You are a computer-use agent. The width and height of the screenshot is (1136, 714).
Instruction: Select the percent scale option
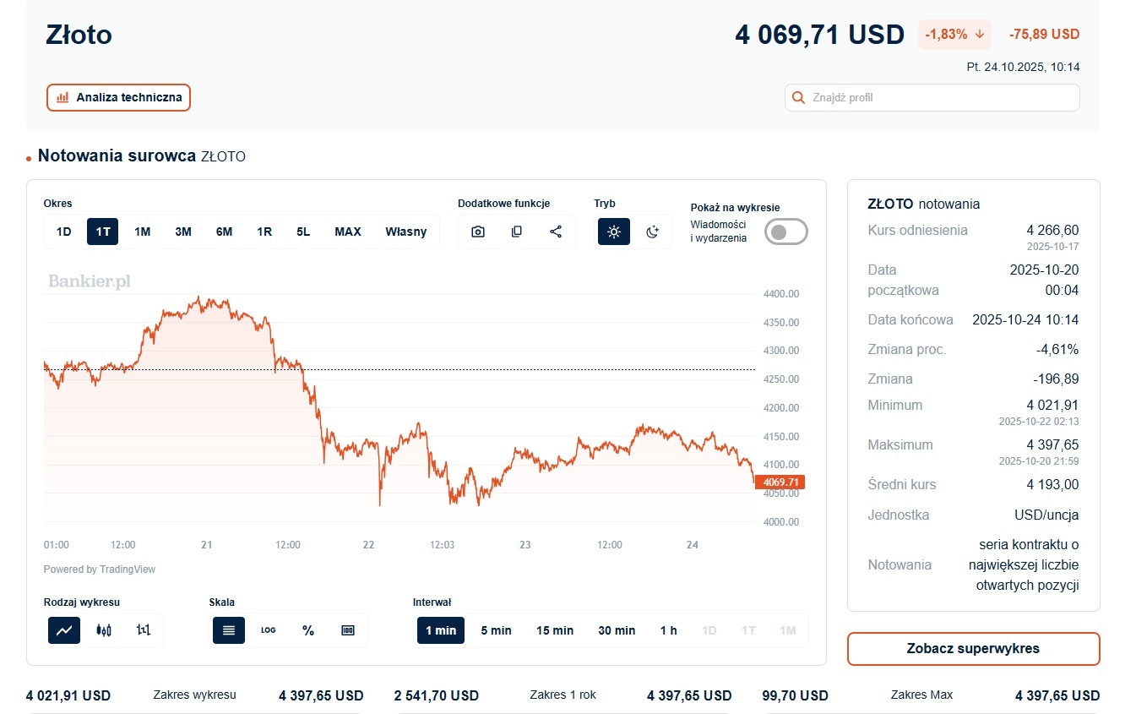tap(308, 630)
